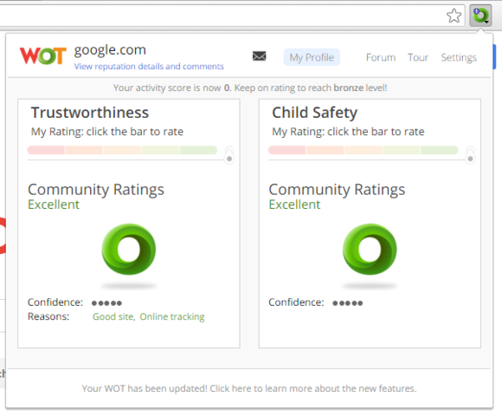Open WOT Settings
502x416 pixels.
pos(459,57)
